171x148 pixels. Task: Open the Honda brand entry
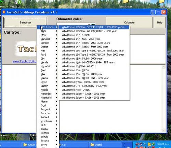48,62
